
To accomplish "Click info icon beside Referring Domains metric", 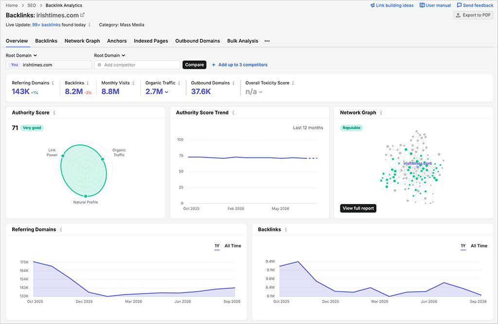I will coord(53,83).
